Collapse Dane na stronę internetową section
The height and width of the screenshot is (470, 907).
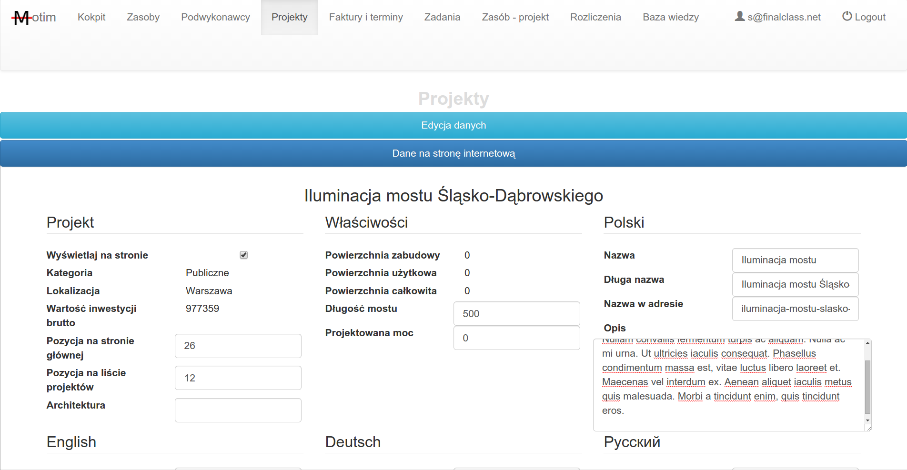coord(453,153)
